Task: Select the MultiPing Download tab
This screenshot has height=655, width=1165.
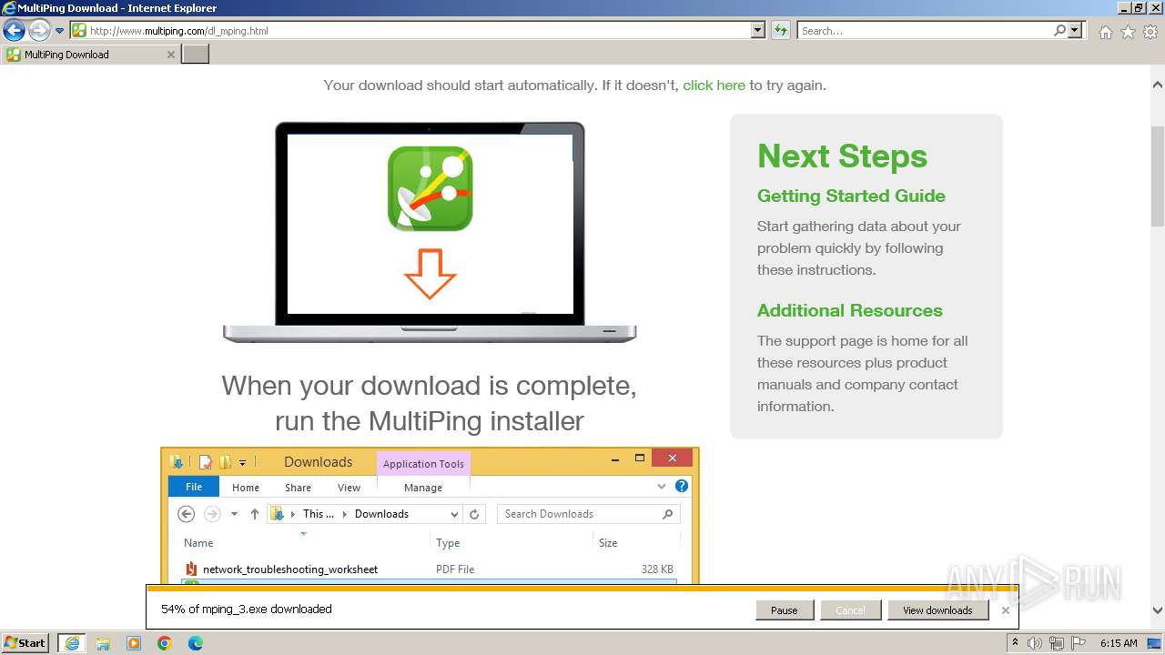Action: (90, 55)
